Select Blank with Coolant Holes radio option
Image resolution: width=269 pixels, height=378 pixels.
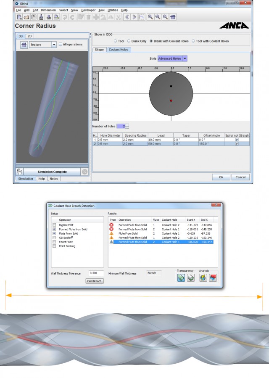click(x=151, y=41)
